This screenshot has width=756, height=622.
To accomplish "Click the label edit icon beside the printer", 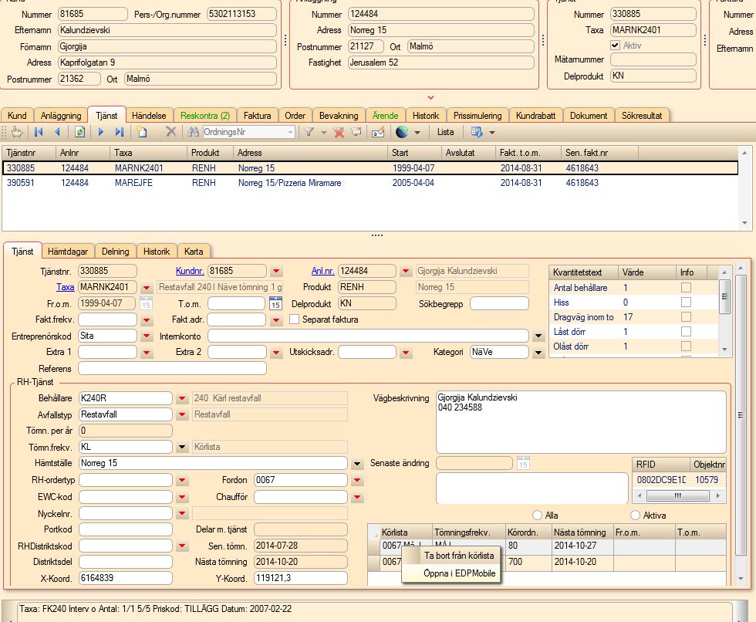I will 378,132.
